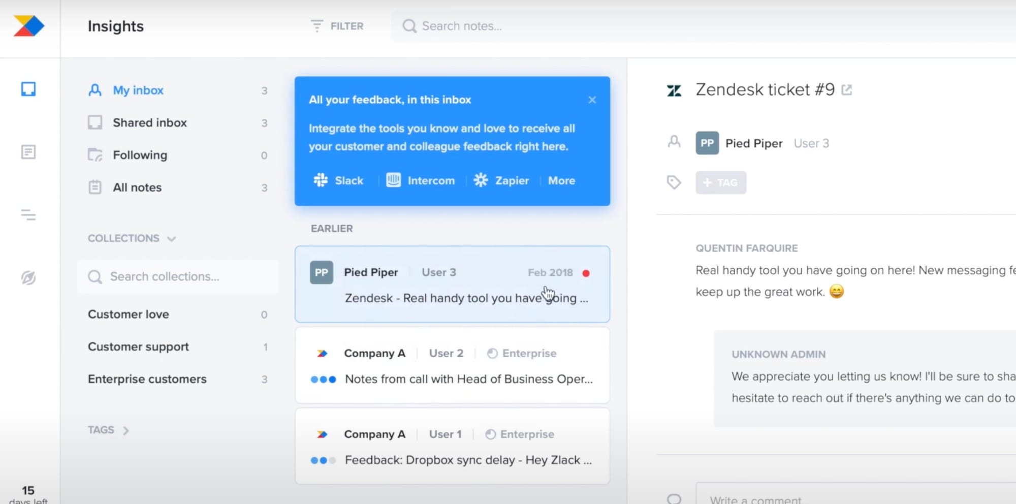
Task: Click the search magnifier icon in notes bar
Action: (409, 26)
